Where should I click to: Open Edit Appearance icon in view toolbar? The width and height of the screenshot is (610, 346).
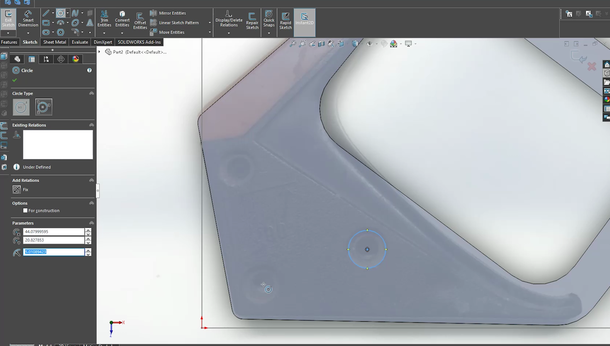coord(384,44)
